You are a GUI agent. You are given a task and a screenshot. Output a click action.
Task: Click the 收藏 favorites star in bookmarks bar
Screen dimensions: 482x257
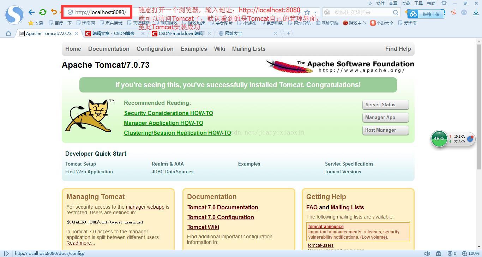(x=36, y=23)
